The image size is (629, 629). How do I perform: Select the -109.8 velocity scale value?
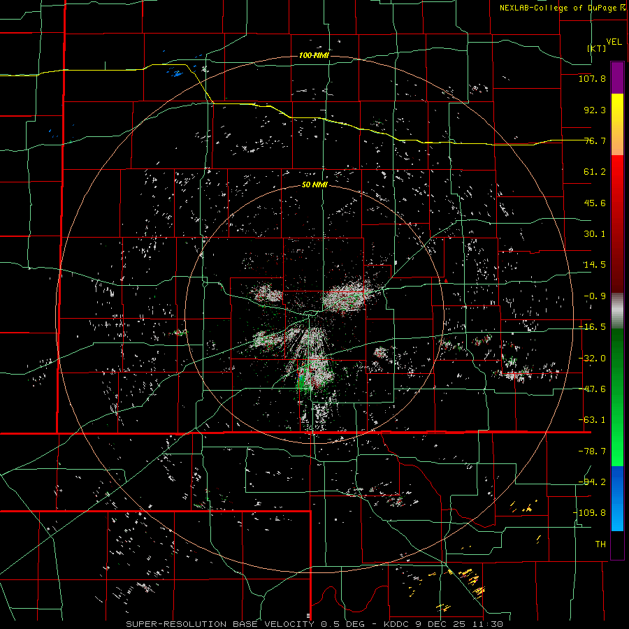coord(589,513)
